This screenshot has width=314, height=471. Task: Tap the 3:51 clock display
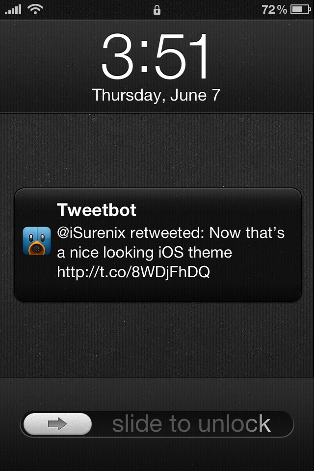click(155, 56)
